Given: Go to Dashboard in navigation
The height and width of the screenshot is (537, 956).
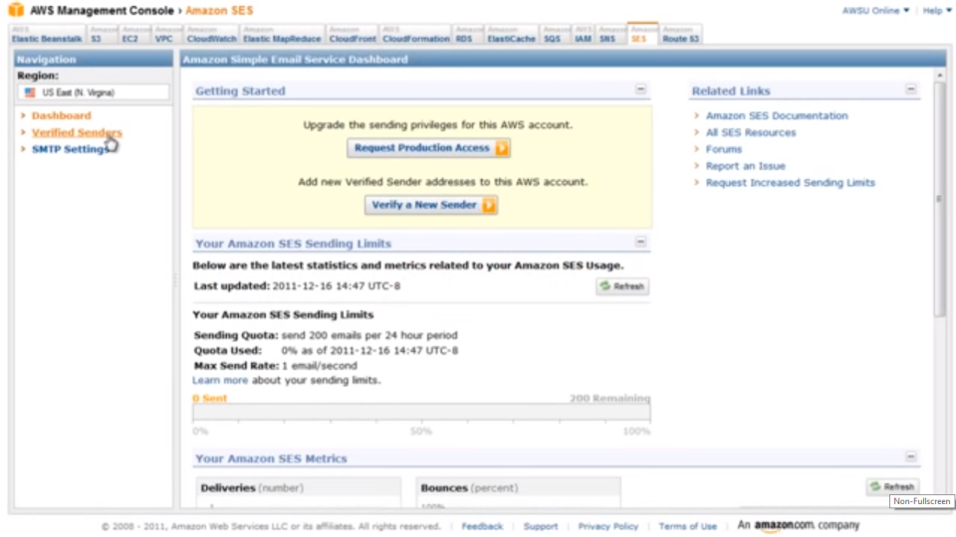Looking at the screenshot, I should point(61,115).
